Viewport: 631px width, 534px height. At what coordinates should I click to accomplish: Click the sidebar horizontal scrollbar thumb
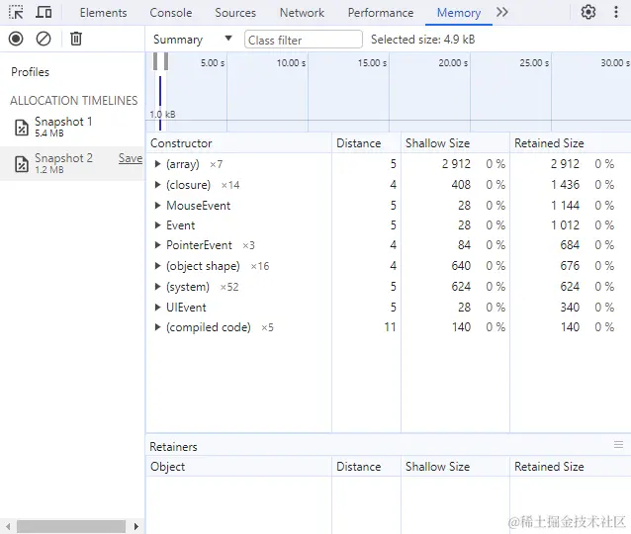point(71,526)
